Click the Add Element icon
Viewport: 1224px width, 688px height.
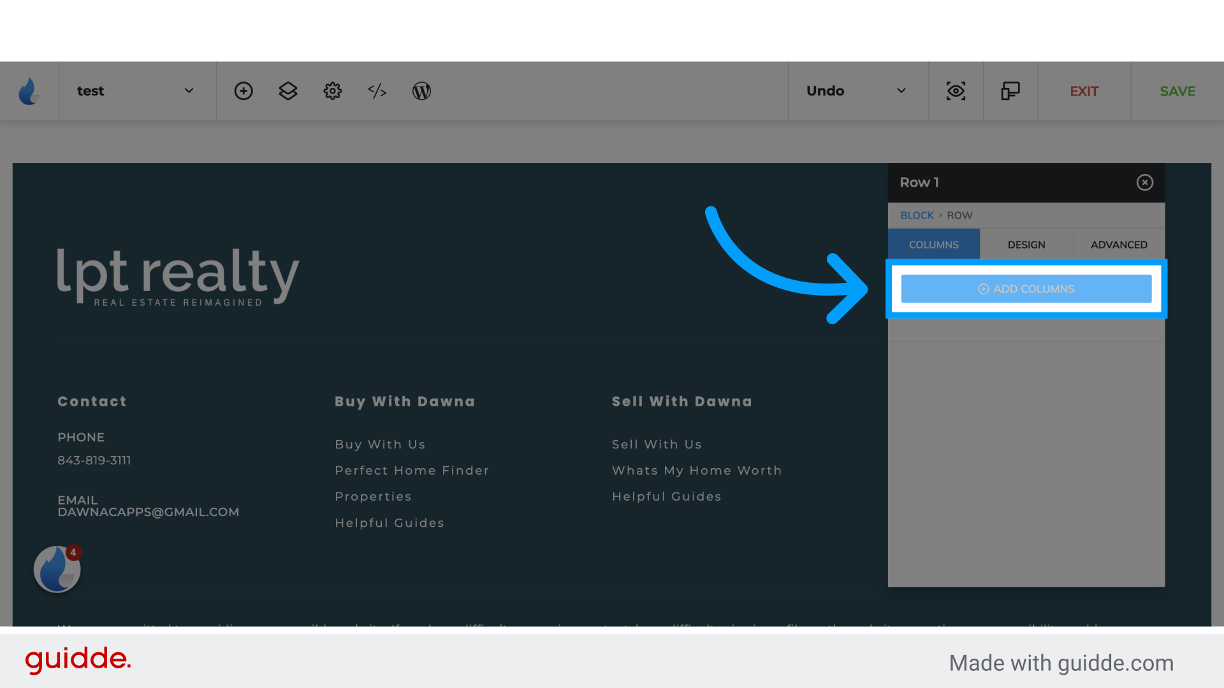click(x=242, y=90)
